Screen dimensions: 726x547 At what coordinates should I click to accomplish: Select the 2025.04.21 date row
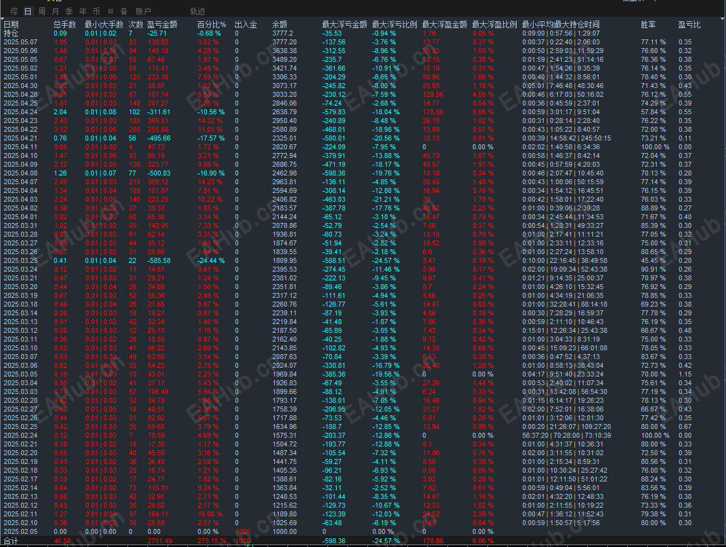pos(363,139)
